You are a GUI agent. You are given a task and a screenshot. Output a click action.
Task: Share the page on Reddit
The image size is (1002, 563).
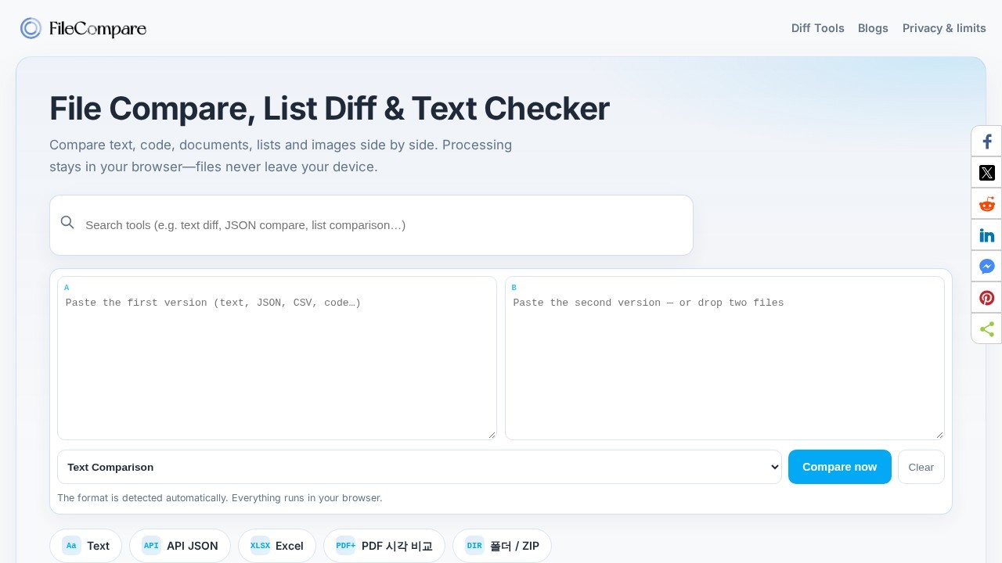[x=986, y=204]
